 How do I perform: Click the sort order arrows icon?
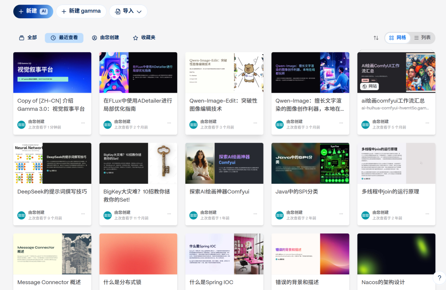tap(376, 38)
